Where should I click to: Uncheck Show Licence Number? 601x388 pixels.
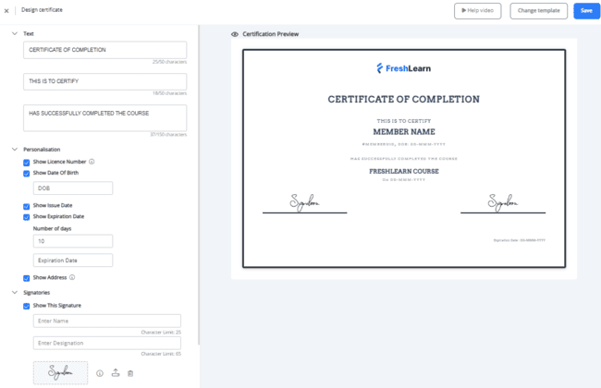27,163
